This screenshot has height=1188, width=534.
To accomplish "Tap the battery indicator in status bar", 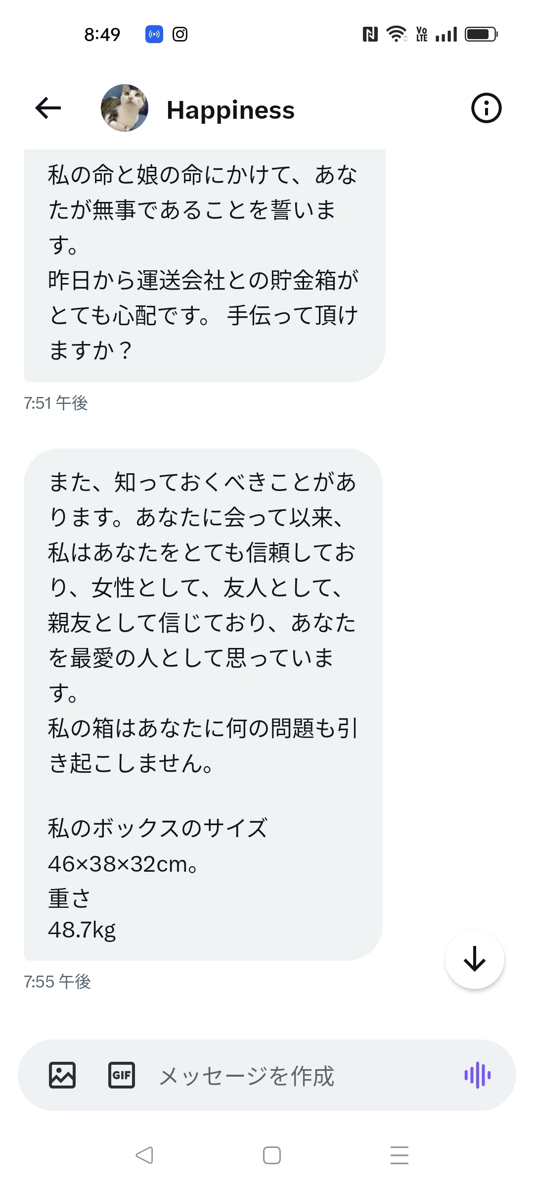I will coord(481,34).
